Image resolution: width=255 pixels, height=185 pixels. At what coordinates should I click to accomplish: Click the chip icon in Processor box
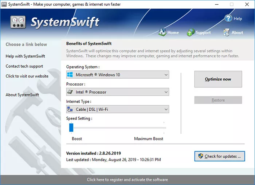pyautogui.click(x=70, y=92)
